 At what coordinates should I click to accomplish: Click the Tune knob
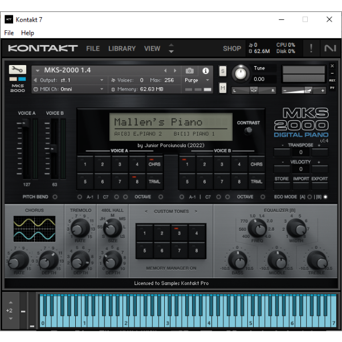click(241, 74)
